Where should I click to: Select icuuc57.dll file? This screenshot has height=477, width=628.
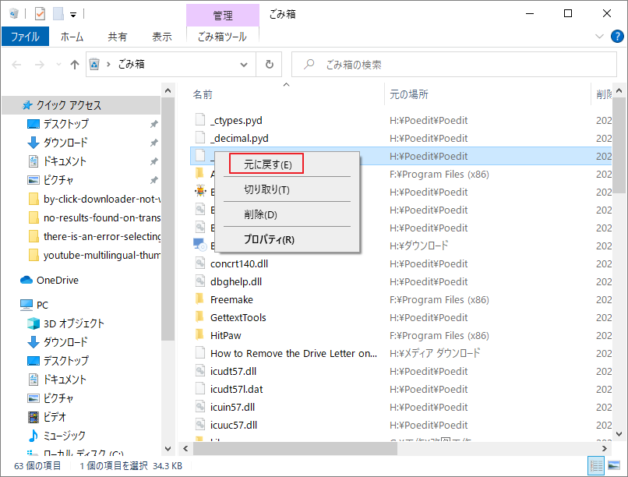pyautogui.click(x=234, y=425)
